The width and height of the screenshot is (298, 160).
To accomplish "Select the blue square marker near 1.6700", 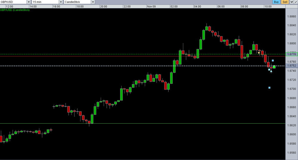I will pos(269,88).
